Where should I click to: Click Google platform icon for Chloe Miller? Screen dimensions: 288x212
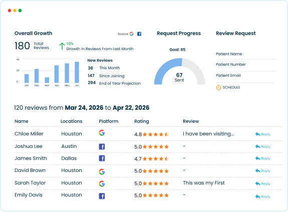click(102, 133)
